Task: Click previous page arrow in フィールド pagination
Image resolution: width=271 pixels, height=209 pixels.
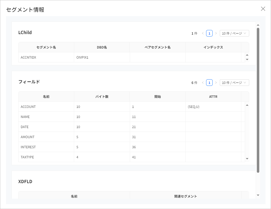Action: (203, 83)
